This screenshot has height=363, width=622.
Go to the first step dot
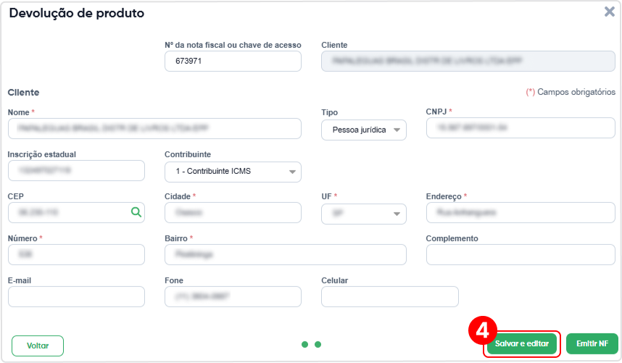(304, 344)
